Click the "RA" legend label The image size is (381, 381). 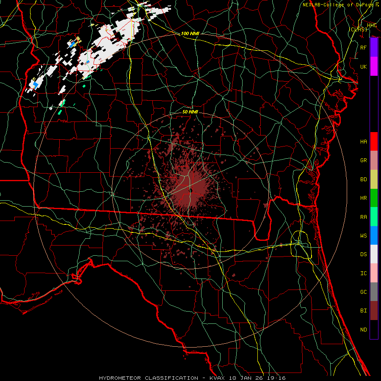point(364,217)
